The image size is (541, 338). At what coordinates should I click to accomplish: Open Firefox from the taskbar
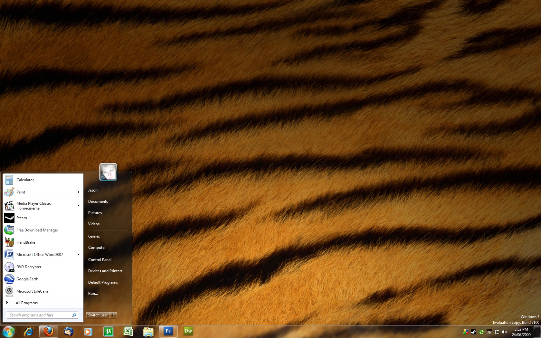49,331
